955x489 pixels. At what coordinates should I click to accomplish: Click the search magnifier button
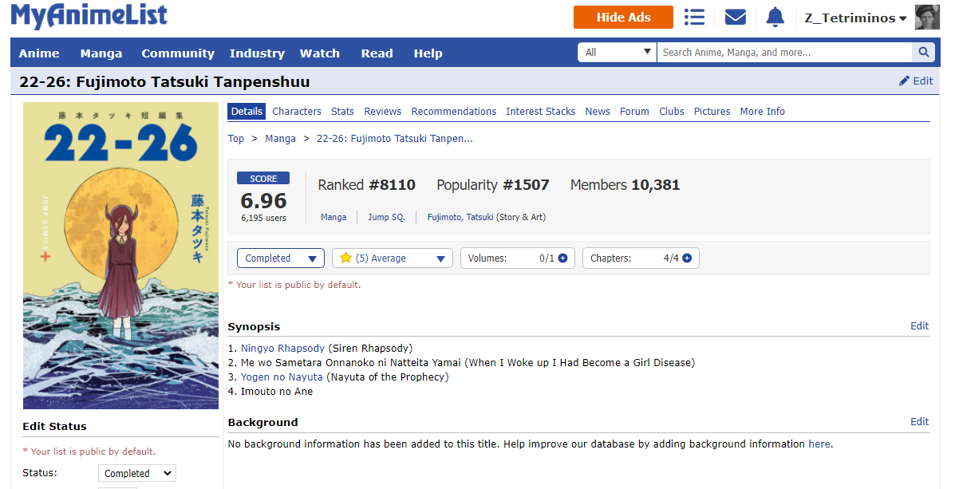pyautogui.click(x=923, y=53)
